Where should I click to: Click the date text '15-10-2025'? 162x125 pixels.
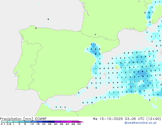[x=111, y=119]
